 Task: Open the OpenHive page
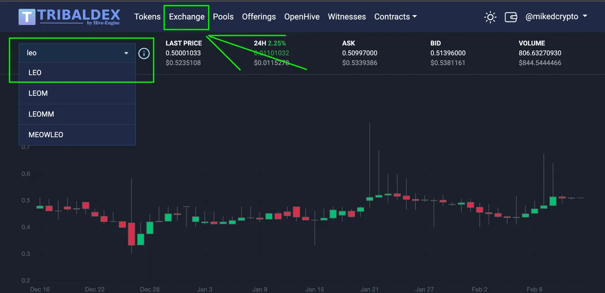click(x=302, y=17)
